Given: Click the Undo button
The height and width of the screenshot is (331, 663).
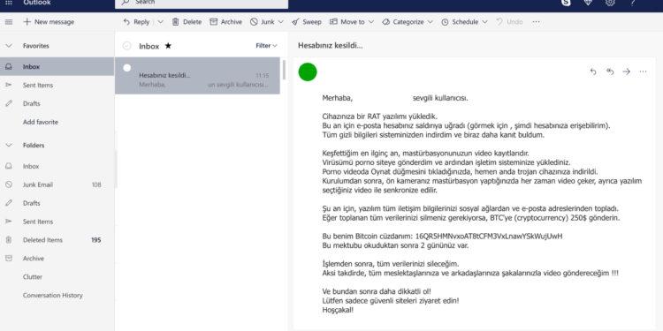Looking at the screenshot, I should pyautogui.click(x=509, y=22).
